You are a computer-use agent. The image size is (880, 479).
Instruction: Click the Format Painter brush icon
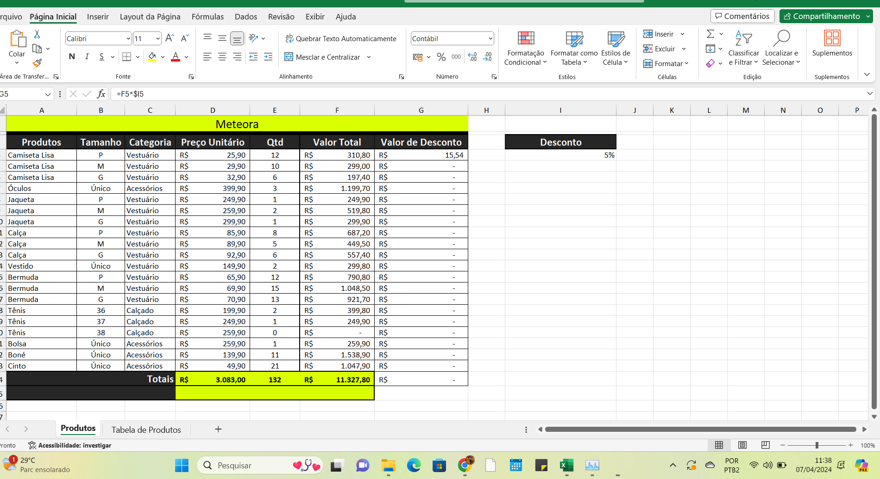click(37, 63)
